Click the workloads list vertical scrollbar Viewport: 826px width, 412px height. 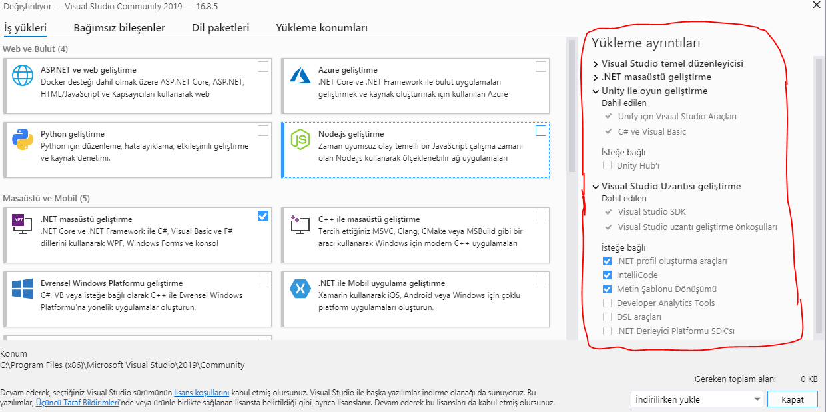[571, 106]
